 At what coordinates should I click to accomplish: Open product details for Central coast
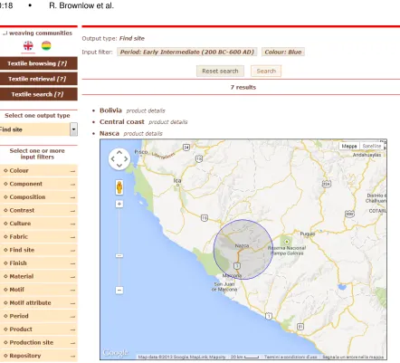click(x=168, y=122)
